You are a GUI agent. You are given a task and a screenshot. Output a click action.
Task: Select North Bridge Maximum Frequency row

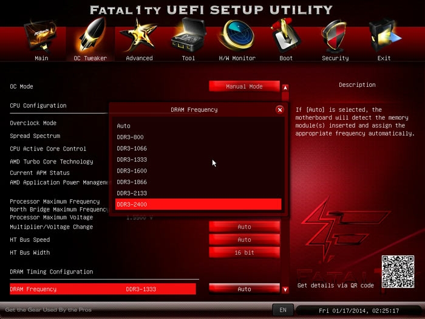(59, 210)
